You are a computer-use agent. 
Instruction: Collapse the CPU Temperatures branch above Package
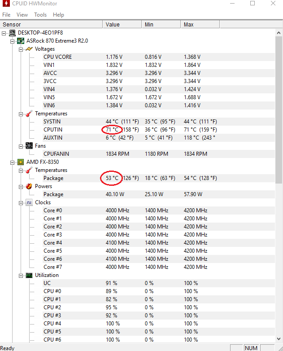click(x=21, y=171)
